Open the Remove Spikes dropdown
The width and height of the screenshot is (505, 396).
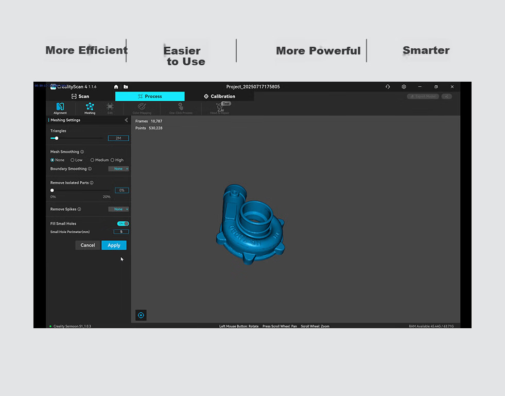coord(118,209)
